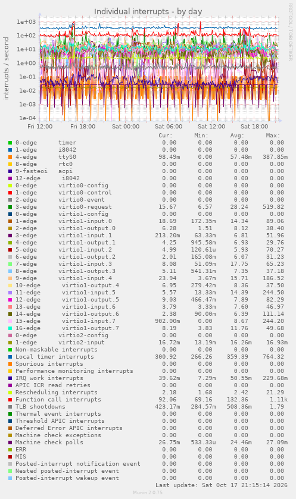Click the red swatch for Function call interrupts
The image size is (296, 499).
click(10, 400)
